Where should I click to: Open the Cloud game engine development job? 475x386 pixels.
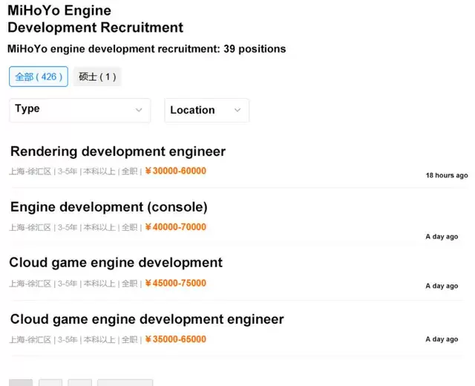[116, 263]
